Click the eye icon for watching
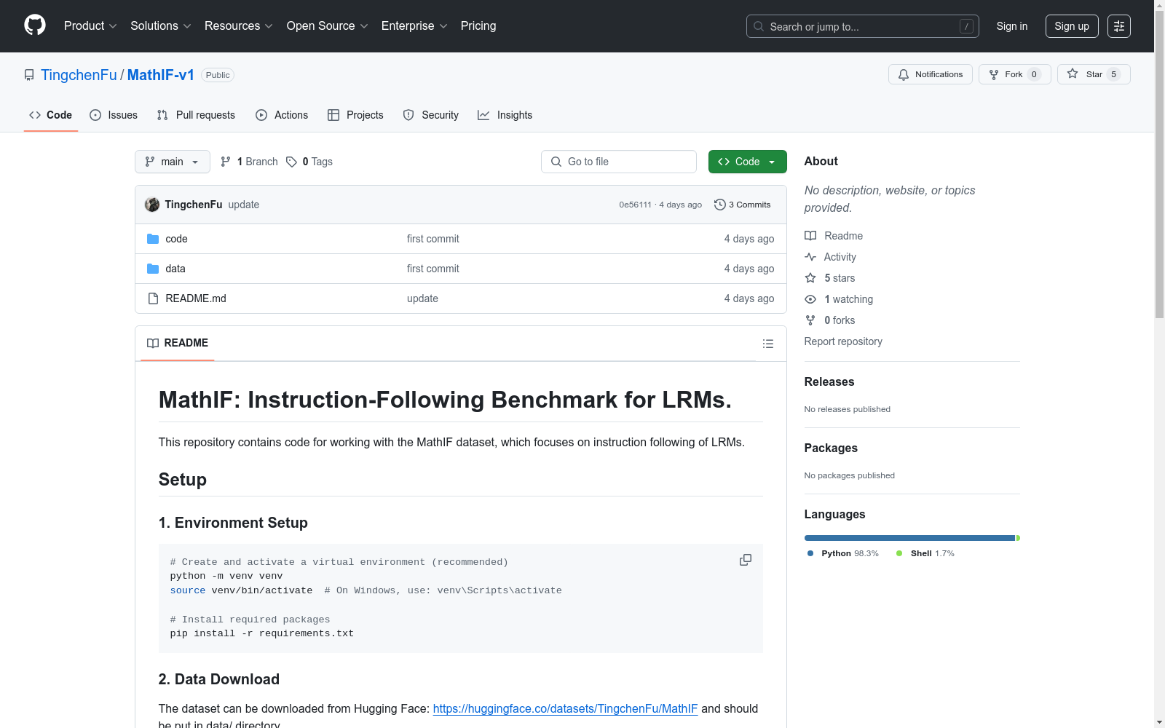Viewport: 1165px width, 728px height. (x=810, y=299)
